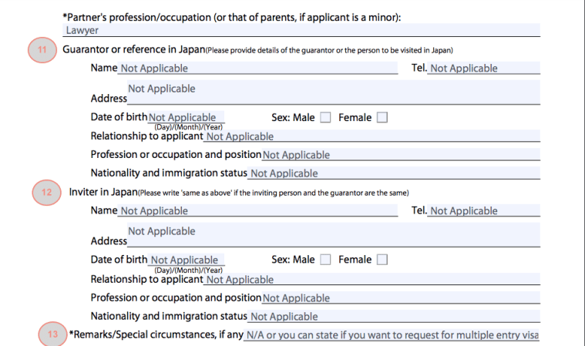
Task: Click the Guarantor Tel. field
Action: click(x=484, y=69)
